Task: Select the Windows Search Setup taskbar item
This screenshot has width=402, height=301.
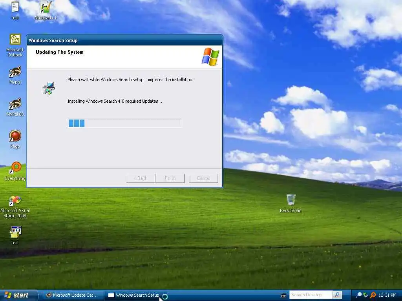Action: pos(137,295)
